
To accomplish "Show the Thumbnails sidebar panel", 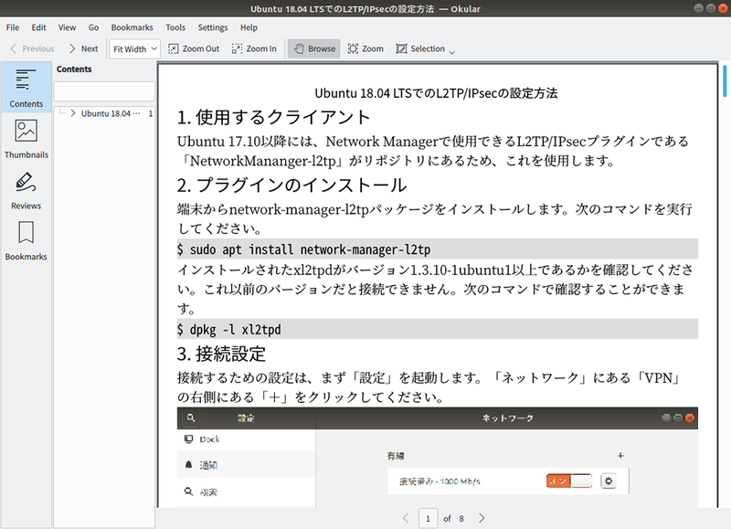I will click(x=26, y=139).
